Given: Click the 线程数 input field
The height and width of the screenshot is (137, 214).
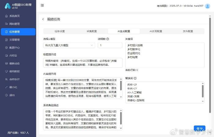Looking at the screenshot, I should tap(110, 45).
